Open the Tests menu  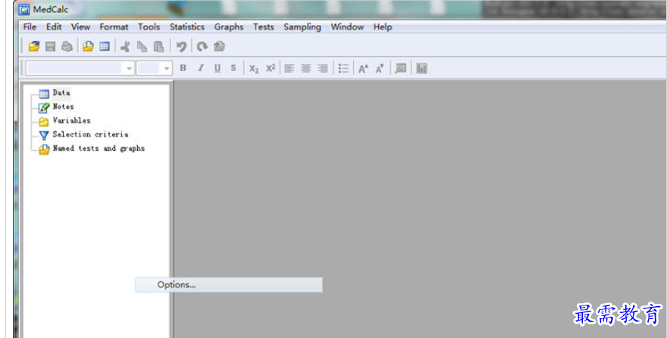click(x=264, y=27)
